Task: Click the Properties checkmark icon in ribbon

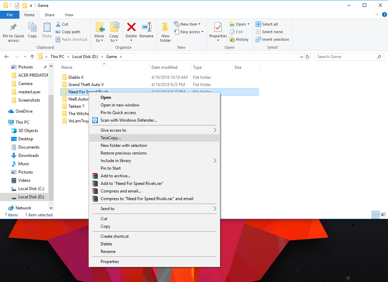Action: pos(218,27)
